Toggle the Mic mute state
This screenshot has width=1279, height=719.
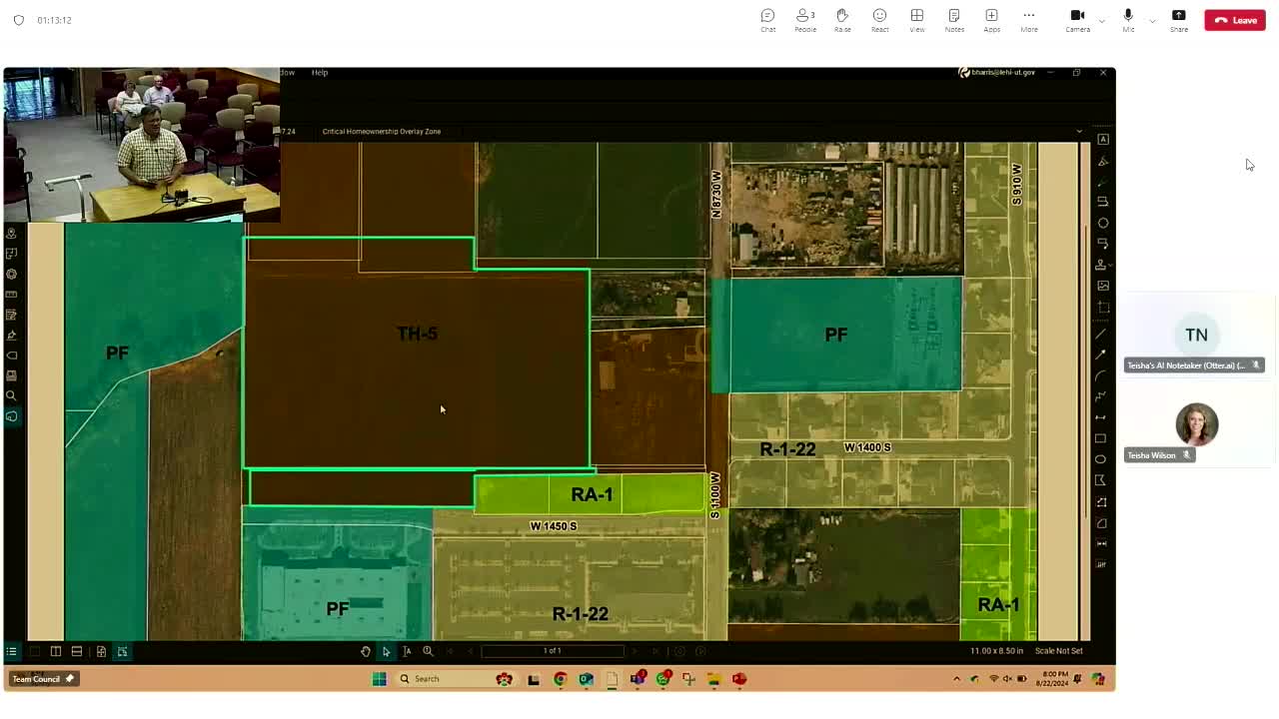click(1128, 20)
